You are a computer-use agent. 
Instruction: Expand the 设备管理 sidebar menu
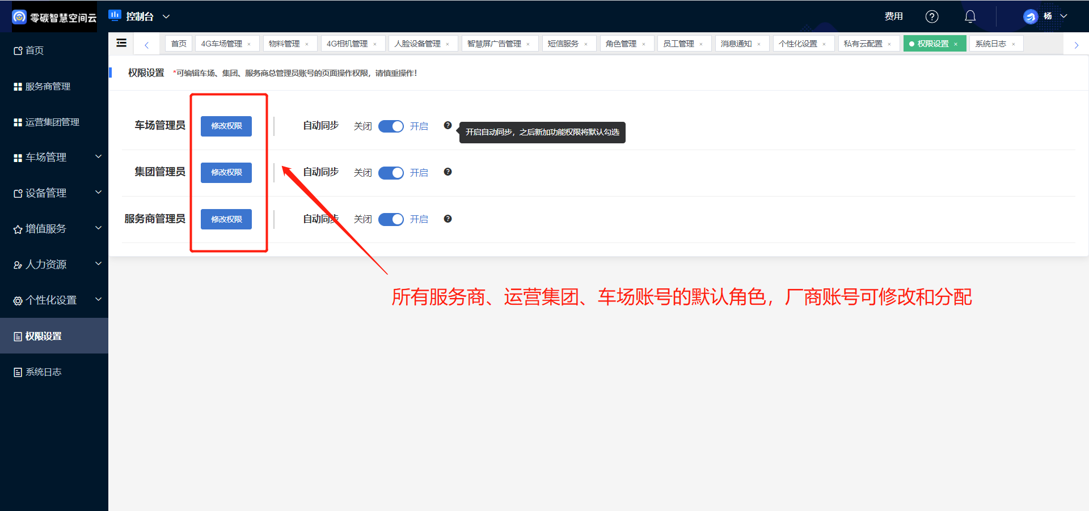[x=54, y=193]
